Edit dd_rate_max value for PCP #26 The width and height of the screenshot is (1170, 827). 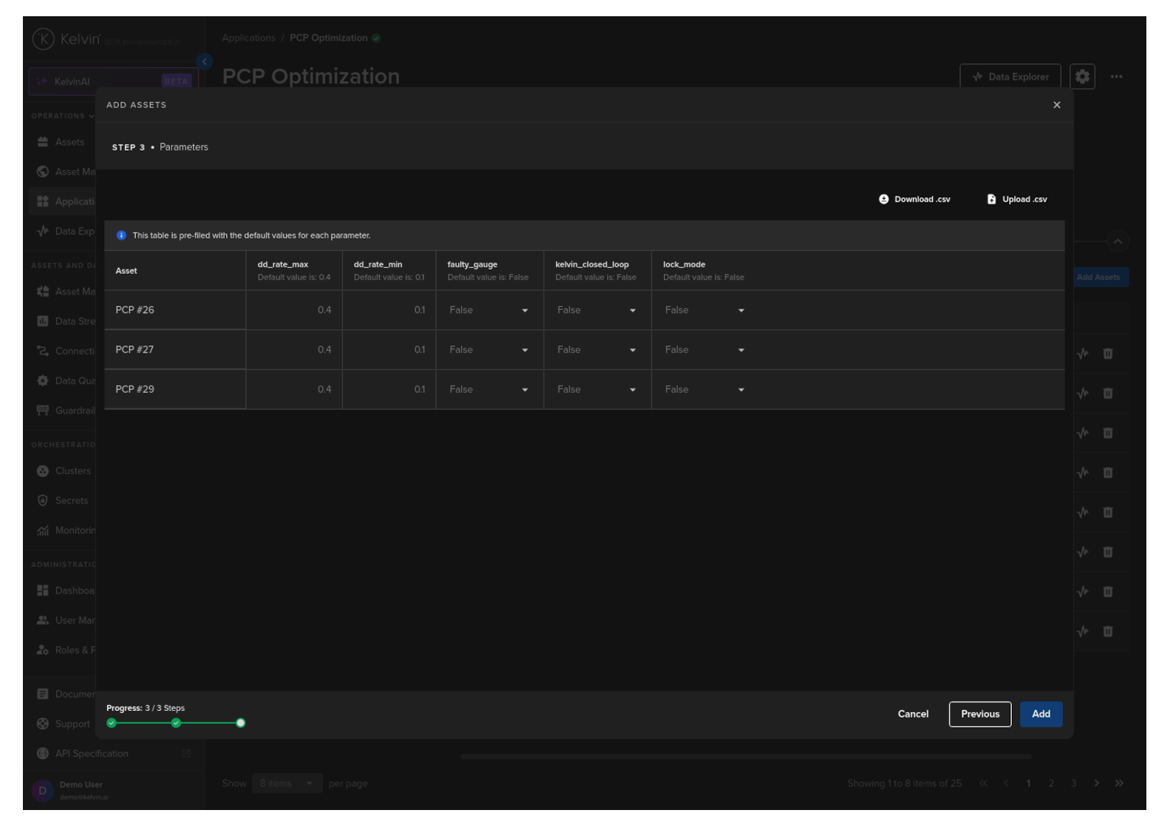(294, 311)
